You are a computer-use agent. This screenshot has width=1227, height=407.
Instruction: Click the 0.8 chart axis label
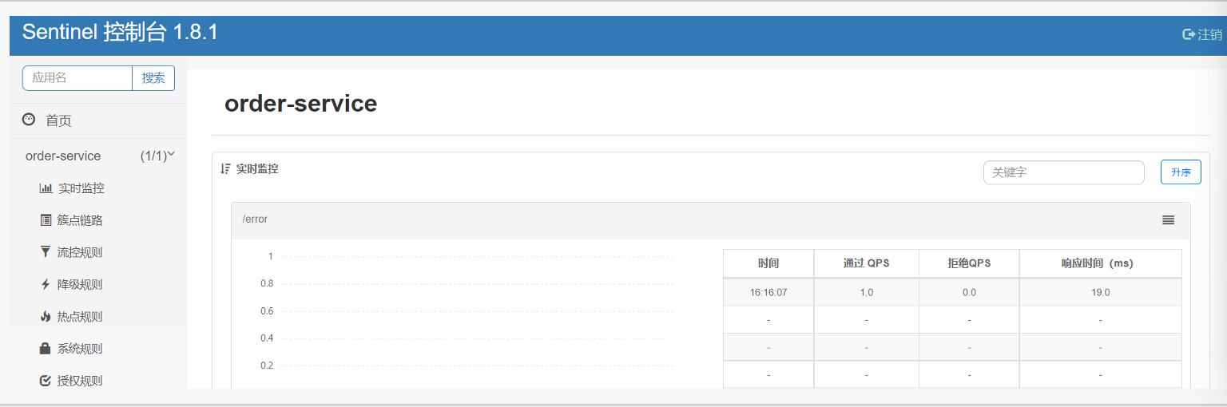click(x=267, y=283)
